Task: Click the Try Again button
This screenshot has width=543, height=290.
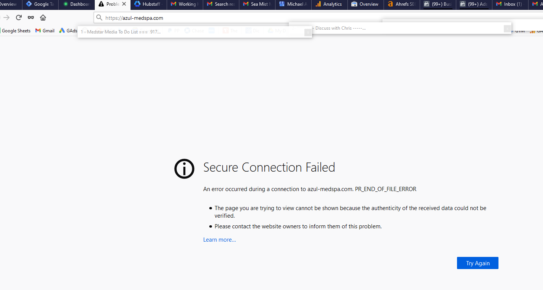Action: pyautogui.click(x=478, y=263)
